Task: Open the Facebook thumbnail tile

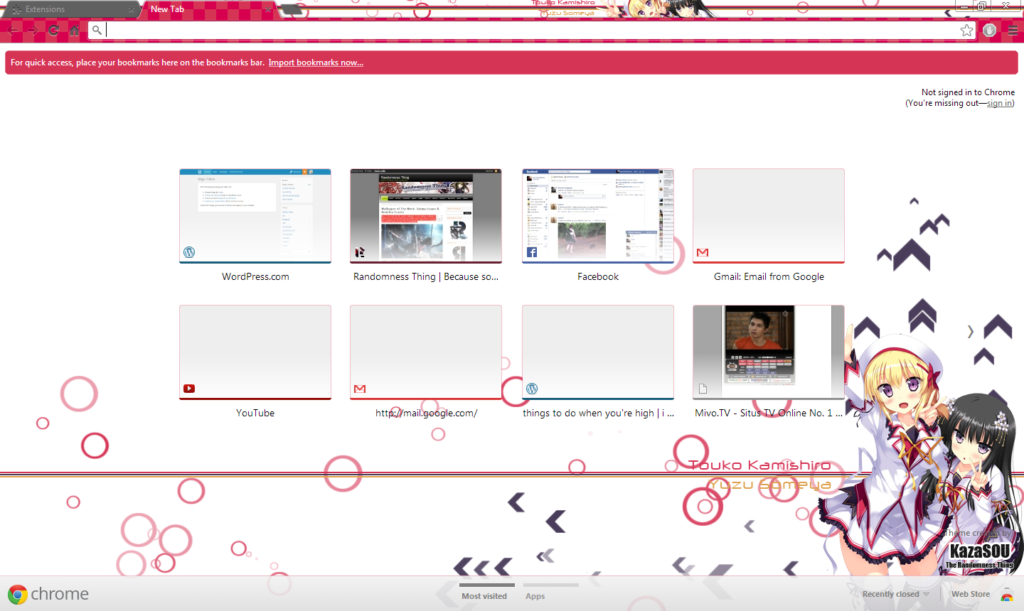Action: (597, 216)
